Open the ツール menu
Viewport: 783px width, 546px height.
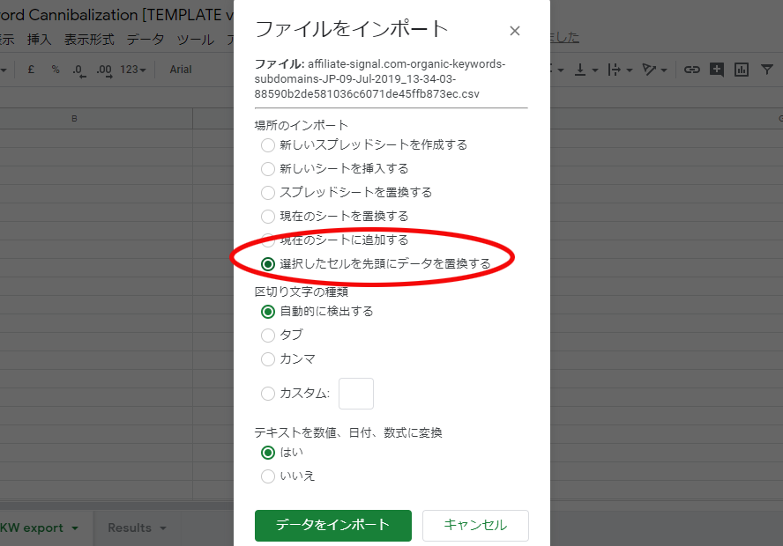[195, 39]
